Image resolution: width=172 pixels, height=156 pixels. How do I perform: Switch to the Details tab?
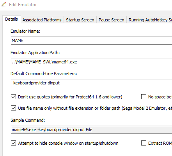tap(11, 19)
